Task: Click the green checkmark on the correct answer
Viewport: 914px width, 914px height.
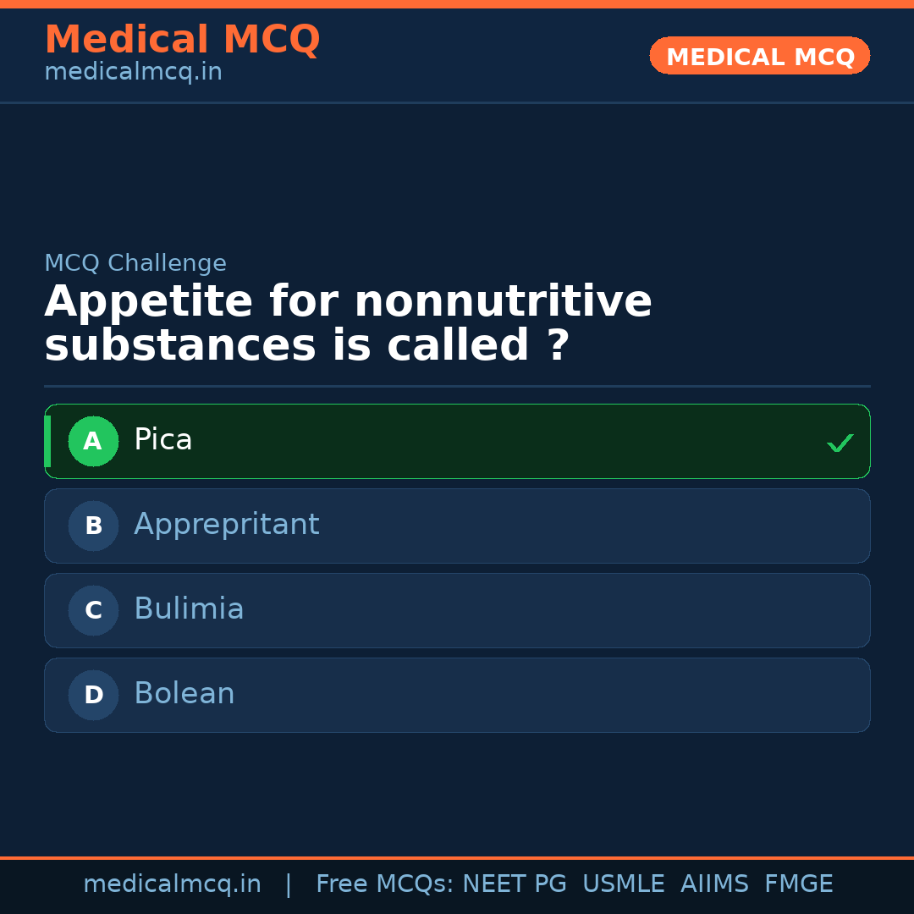Action: point(840,442)
